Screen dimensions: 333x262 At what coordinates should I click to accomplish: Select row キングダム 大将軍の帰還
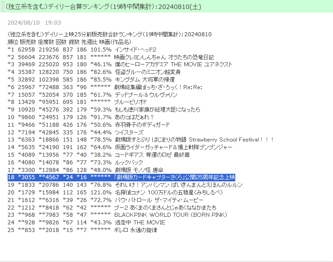click(91, 80)
